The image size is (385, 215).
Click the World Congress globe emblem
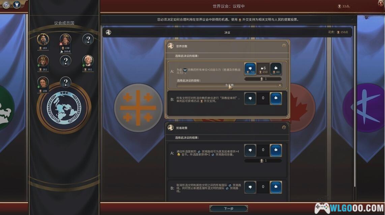(64, 108)
